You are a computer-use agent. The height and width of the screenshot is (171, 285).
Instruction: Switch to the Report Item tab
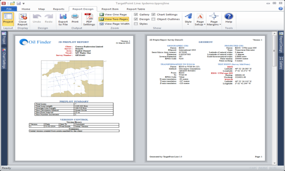click(x=110, y=9)
